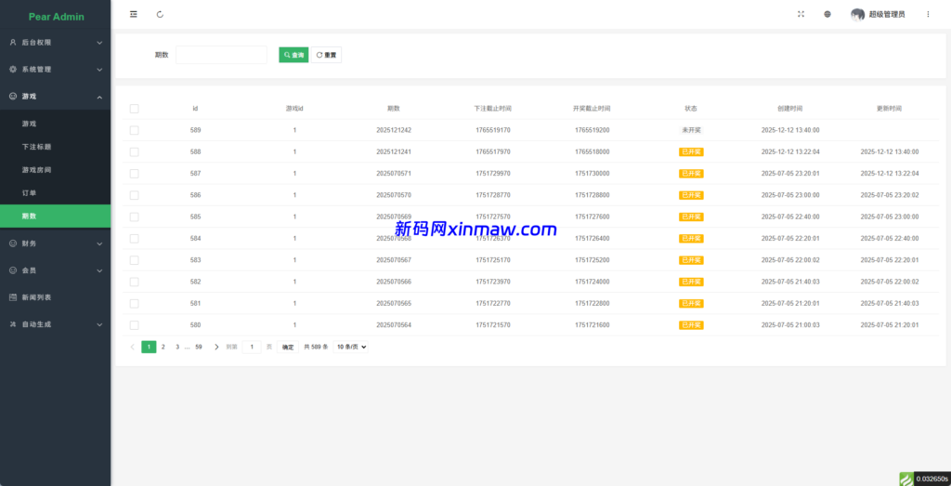The height and width of the screenshot is (486, 951).
Task: Check the row with id 587
Action: (134, 174)
